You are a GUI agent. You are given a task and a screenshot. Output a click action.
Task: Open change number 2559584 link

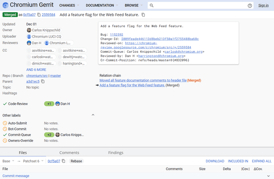[x=48, y=15]
